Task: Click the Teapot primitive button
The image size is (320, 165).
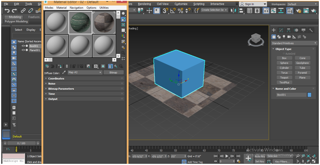Action: [284, 78]
